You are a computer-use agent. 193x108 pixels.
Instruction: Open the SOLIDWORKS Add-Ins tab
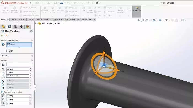pyautogui.click(x=86, y=19)
